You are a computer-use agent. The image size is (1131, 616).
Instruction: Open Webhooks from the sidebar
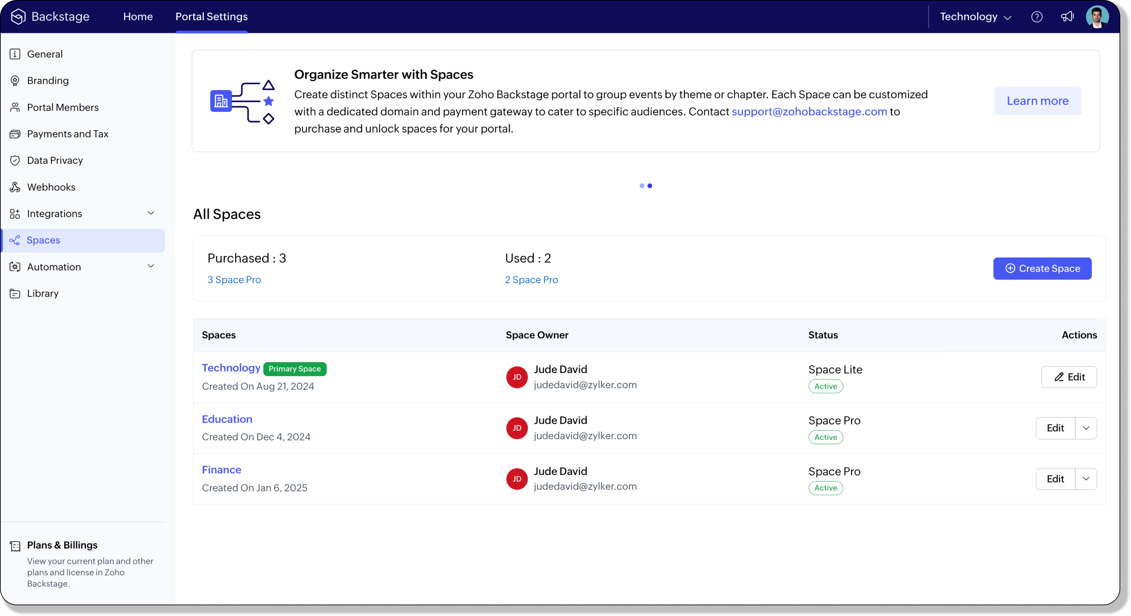coord(51,187)
